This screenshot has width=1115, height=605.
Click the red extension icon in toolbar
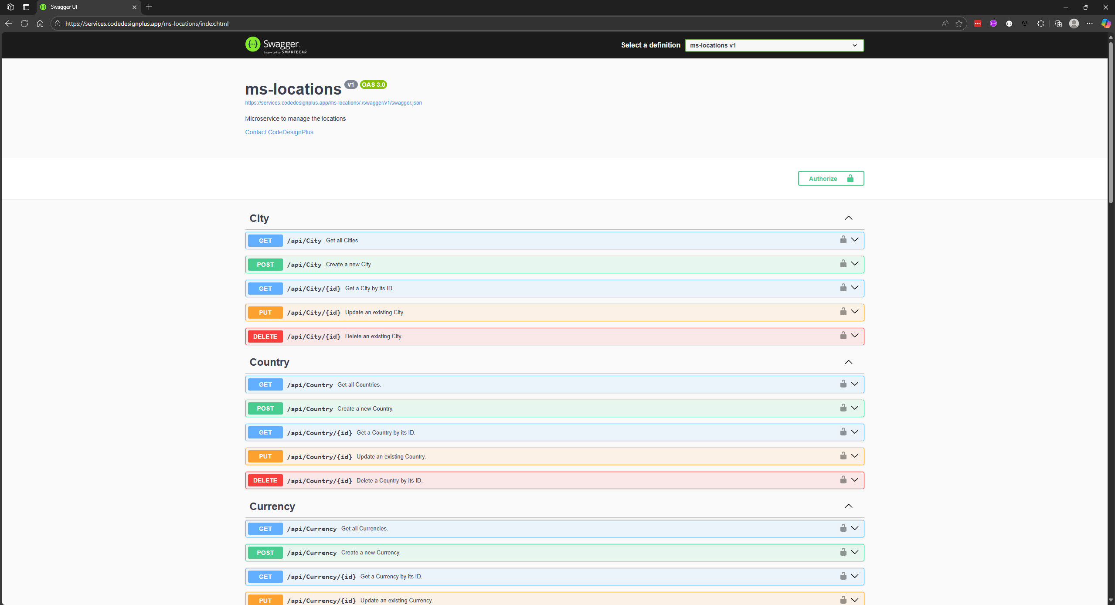coord(978,24)
